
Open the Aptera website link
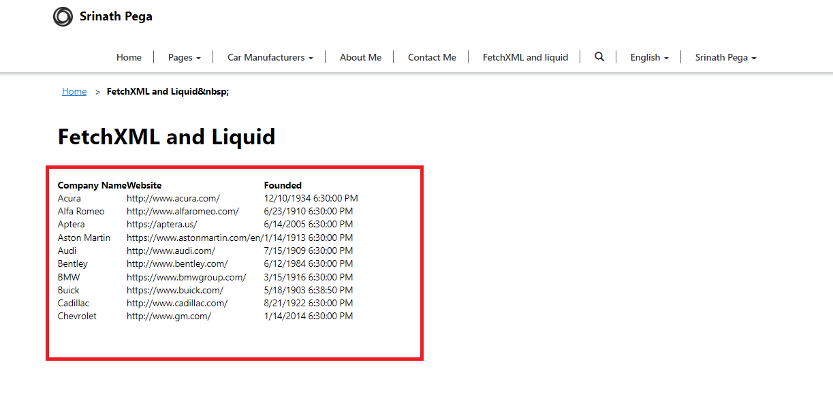[x=161, y=224]
